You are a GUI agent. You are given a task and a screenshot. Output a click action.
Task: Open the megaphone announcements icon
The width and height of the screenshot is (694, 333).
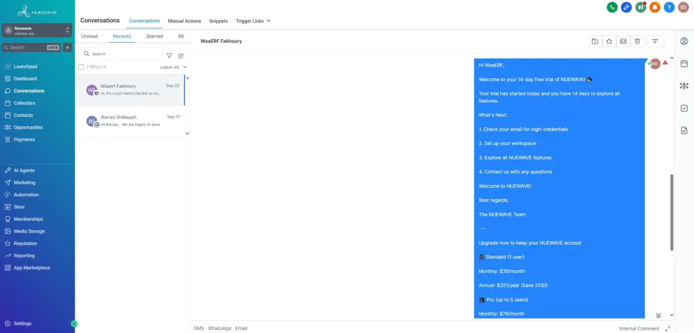(641, 8)
